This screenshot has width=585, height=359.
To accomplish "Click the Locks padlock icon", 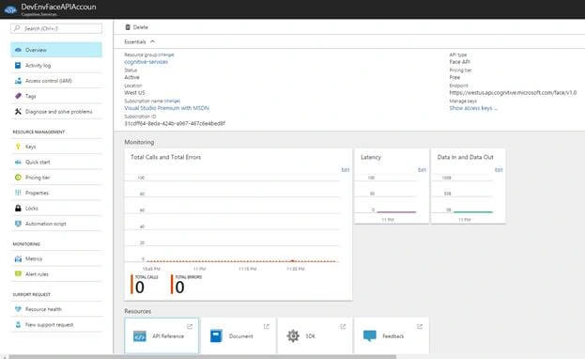I will [18, 208].
